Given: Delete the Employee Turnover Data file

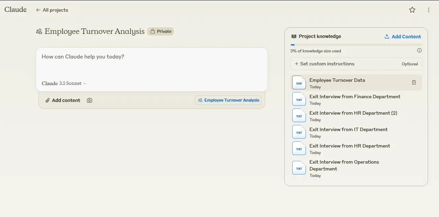Looking at the screenshot, I should click(414, 82).
